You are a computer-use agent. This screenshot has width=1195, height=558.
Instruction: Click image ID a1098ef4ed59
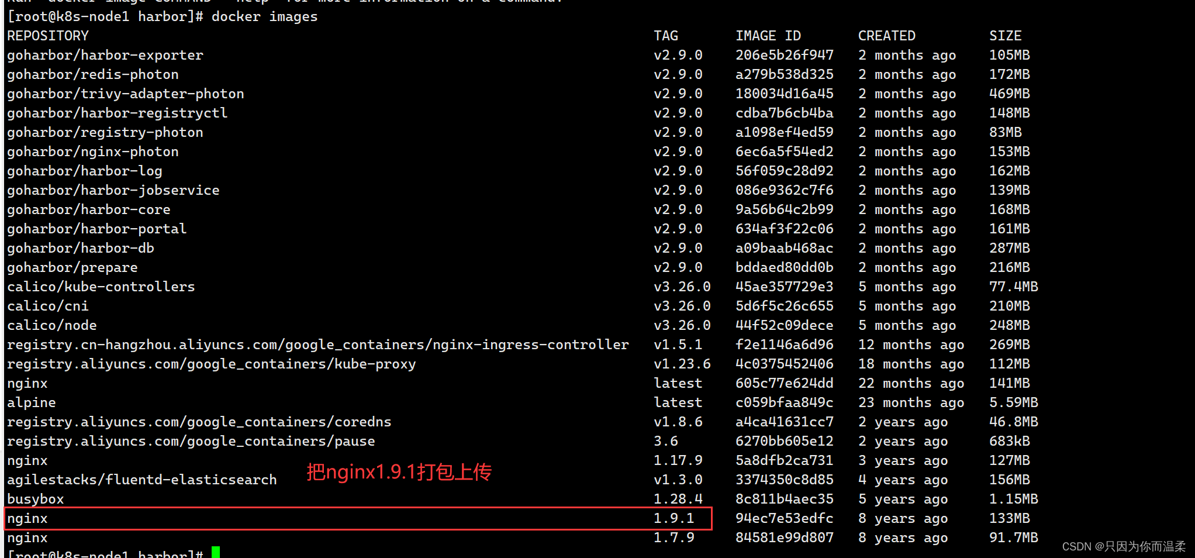point(785,133)
